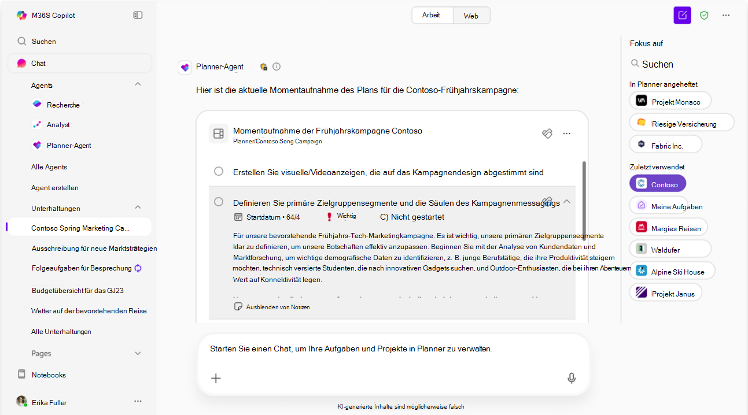Screen dimensions: 748x415
Task: Activate the microphone input
Action: [572, 378]
